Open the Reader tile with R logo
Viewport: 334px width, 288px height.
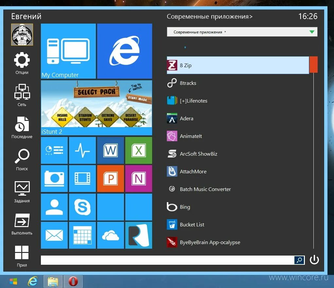point(139,235)
